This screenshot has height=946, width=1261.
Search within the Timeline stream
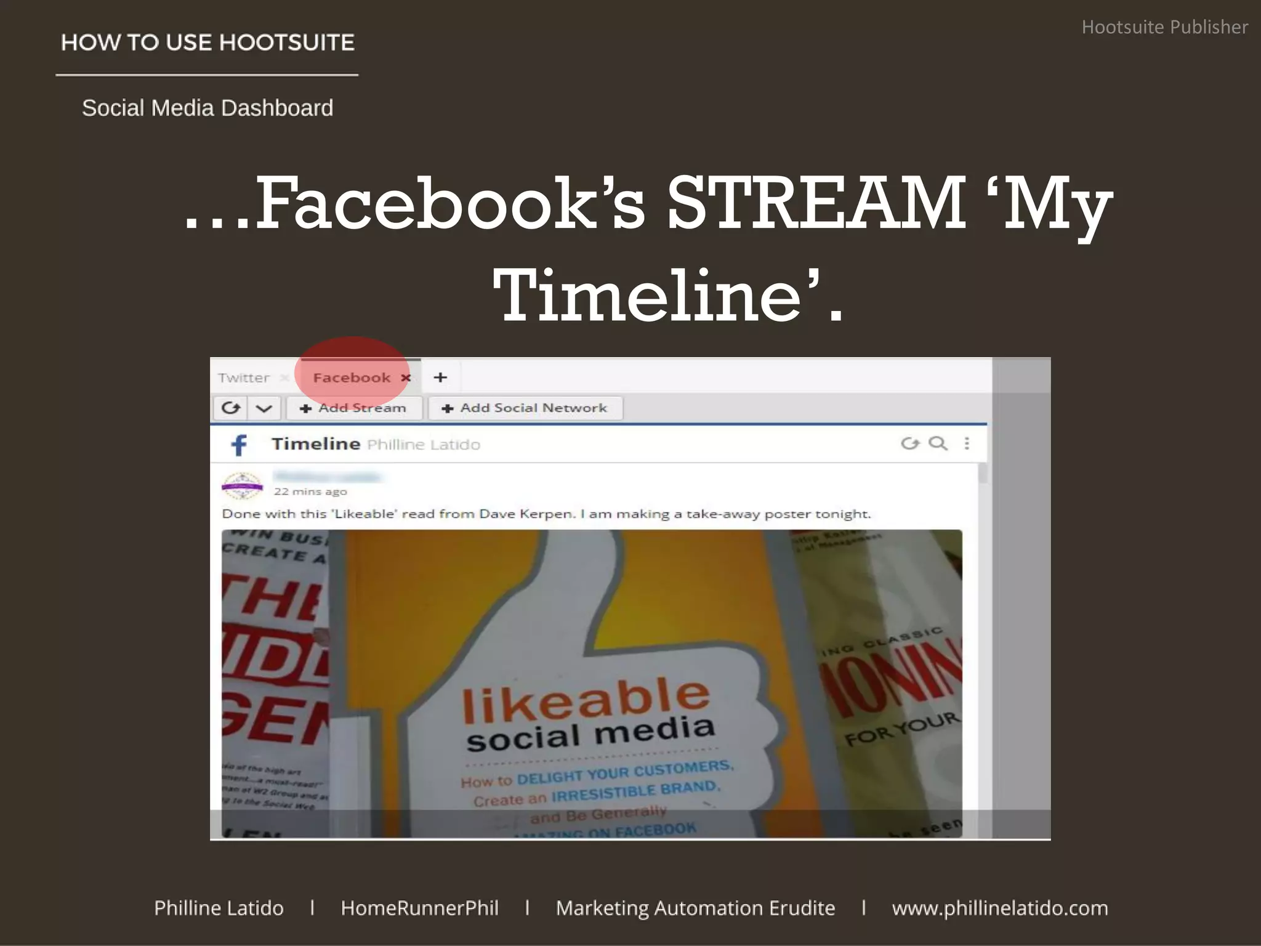[x=938, y=443]
